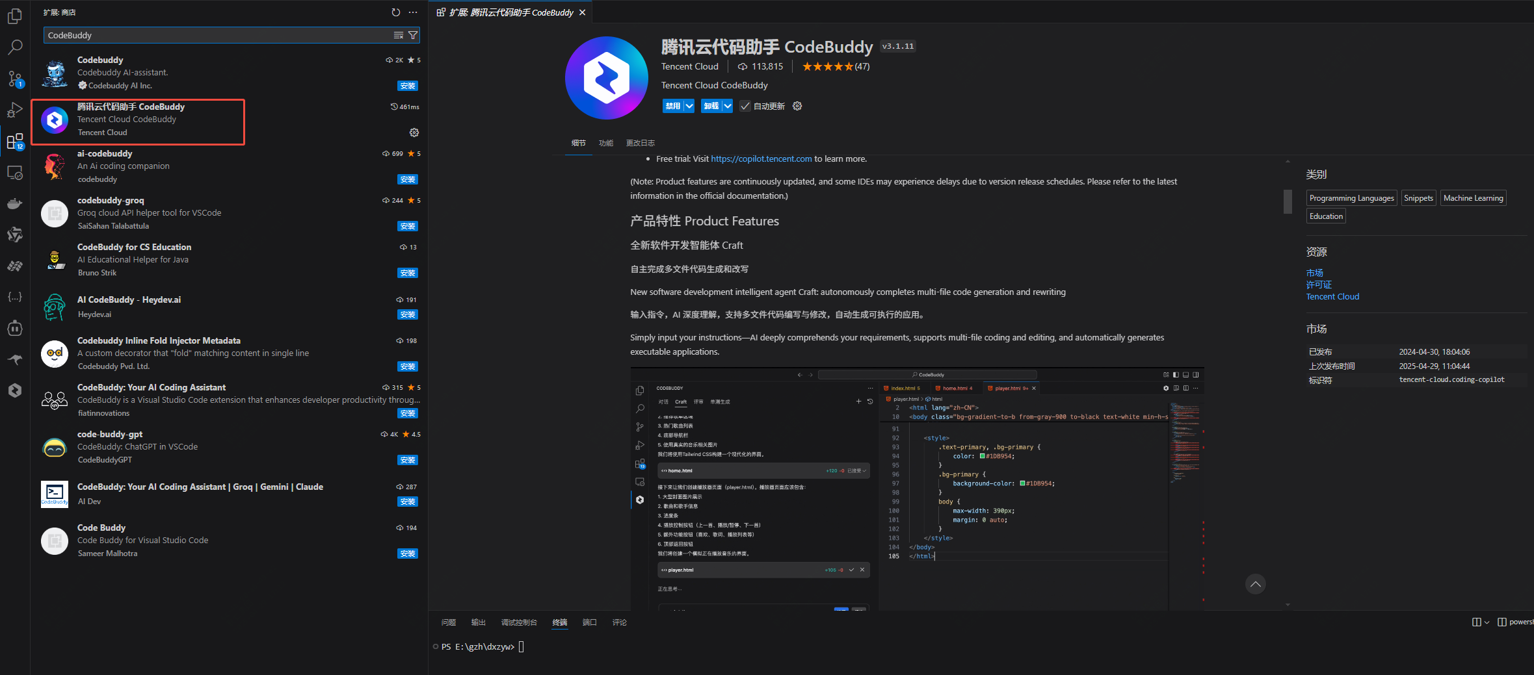
Task: Click the Craft demo screenshot image
Action: pyautogui.click(x=917, y=489)
